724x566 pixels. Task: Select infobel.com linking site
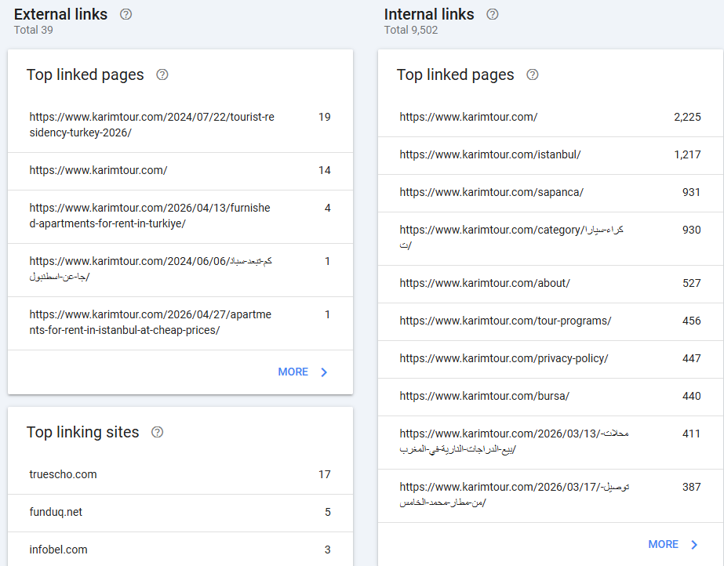pos(180,549)
